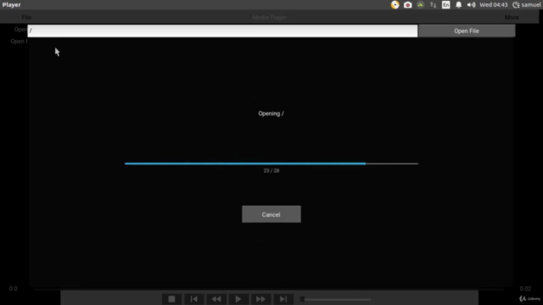Screen dimensions: 543x305
Task: Open the sound volume indicator
Action: tap(471, 5)
